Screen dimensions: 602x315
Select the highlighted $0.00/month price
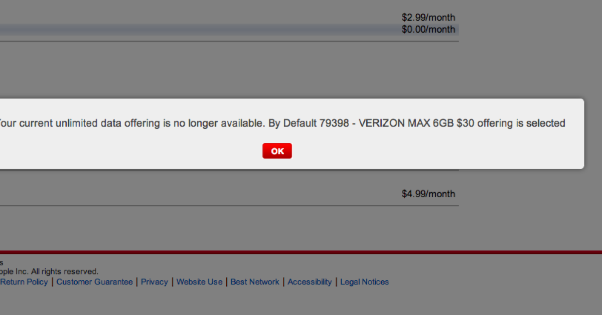pos(428,30)
